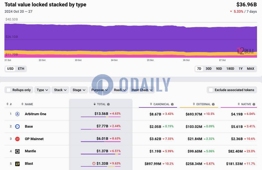
Task: Click the Arbitrum One logo icon
Action: pyautogui.click(x=17, y=114)
